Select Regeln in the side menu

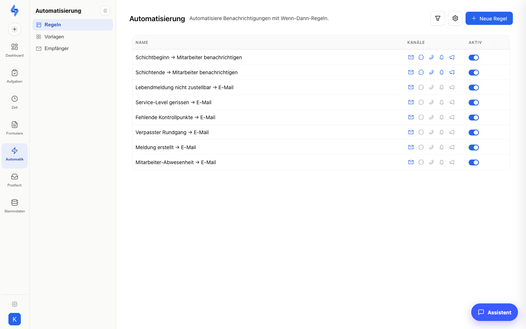(73, 24)
